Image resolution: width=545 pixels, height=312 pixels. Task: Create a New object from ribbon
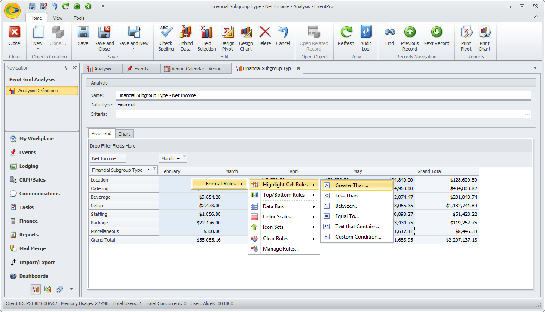pyautogui.click(x=38, y=38)
